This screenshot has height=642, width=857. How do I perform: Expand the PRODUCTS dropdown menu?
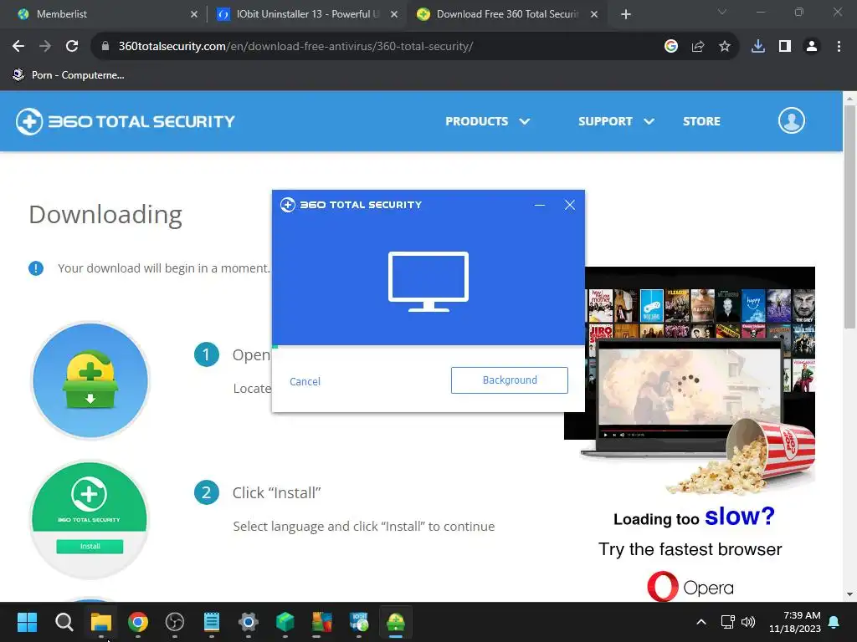(488, 121)
